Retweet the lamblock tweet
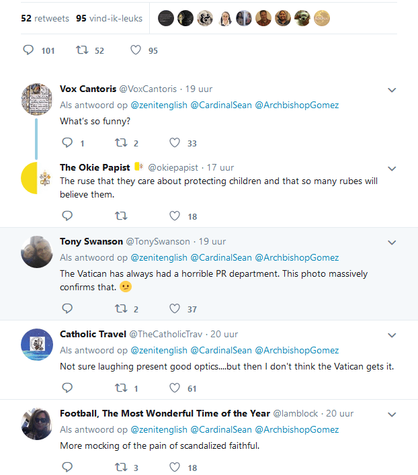The height and width of the screenshot is (475, 418). coord(121,467)
